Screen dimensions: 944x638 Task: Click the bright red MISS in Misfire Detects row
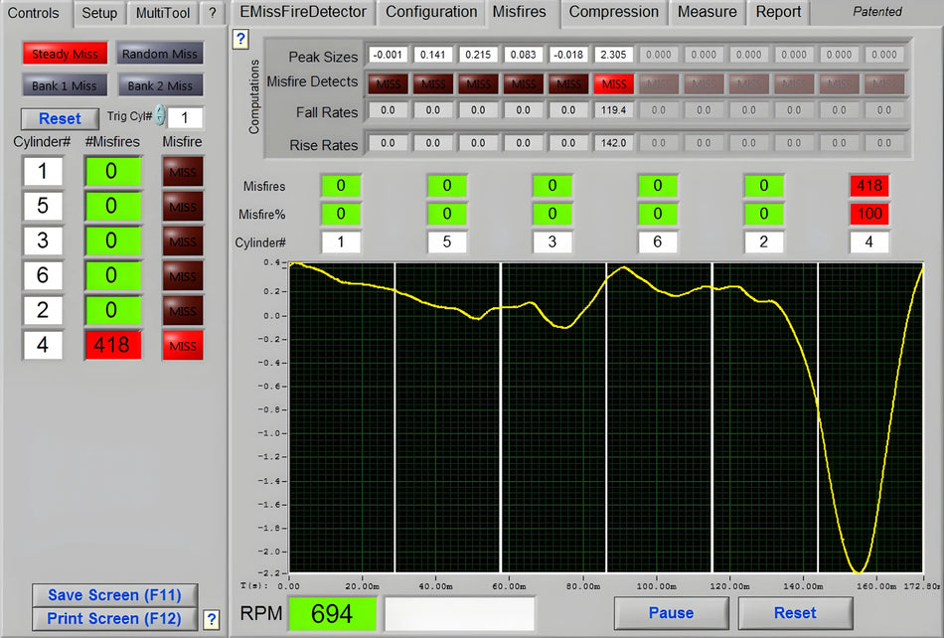(613, 84)
